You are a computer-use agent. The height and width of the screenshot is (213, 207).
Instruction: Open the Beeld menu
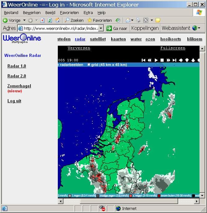(x=50, y=13)
